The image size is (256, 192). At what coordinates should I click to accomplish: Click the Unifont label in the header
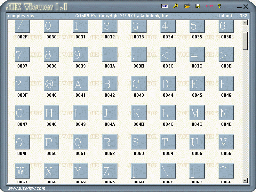[225, 15]
